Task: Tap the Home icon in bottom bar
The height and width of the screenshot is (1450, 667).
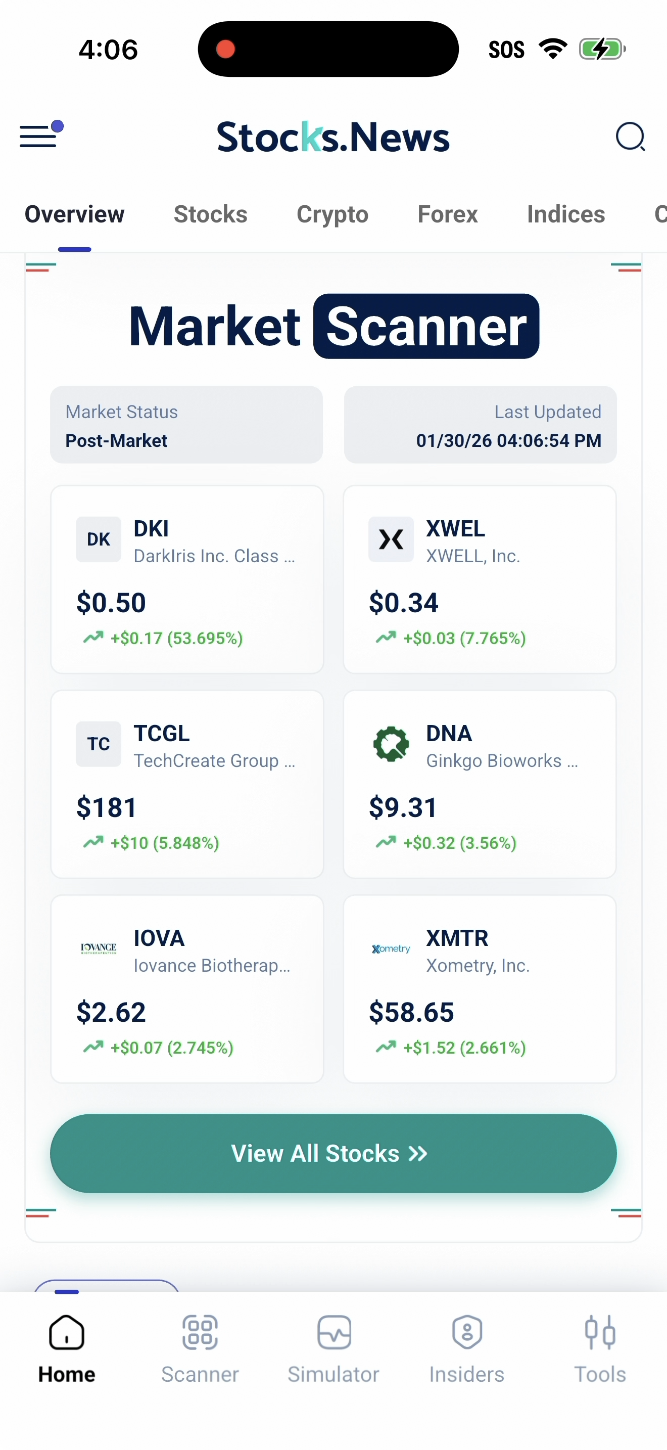Action: pyautogui.click(x=66, y=1332)
